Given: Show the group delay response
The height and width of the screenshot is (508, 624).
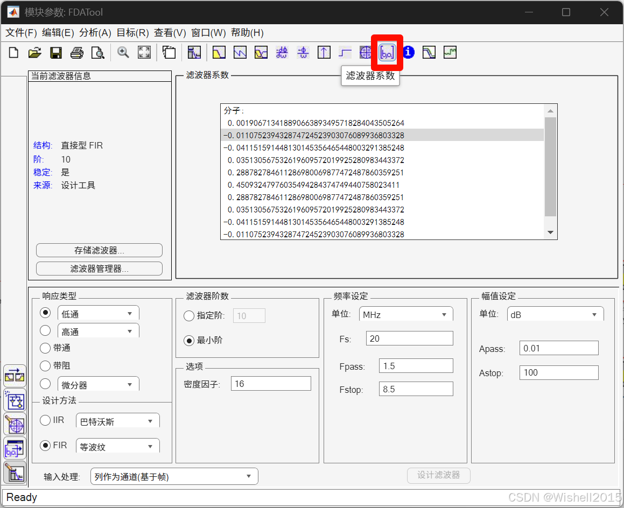Looking at the screenshot, I should pos(282,53).
